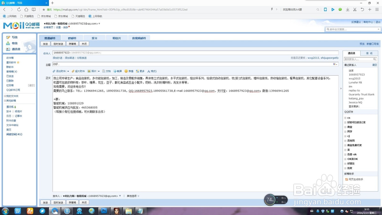Screen dimensions: 382x215
Task: Click the bookmark star in address bar
Action: tap(44, 10)
